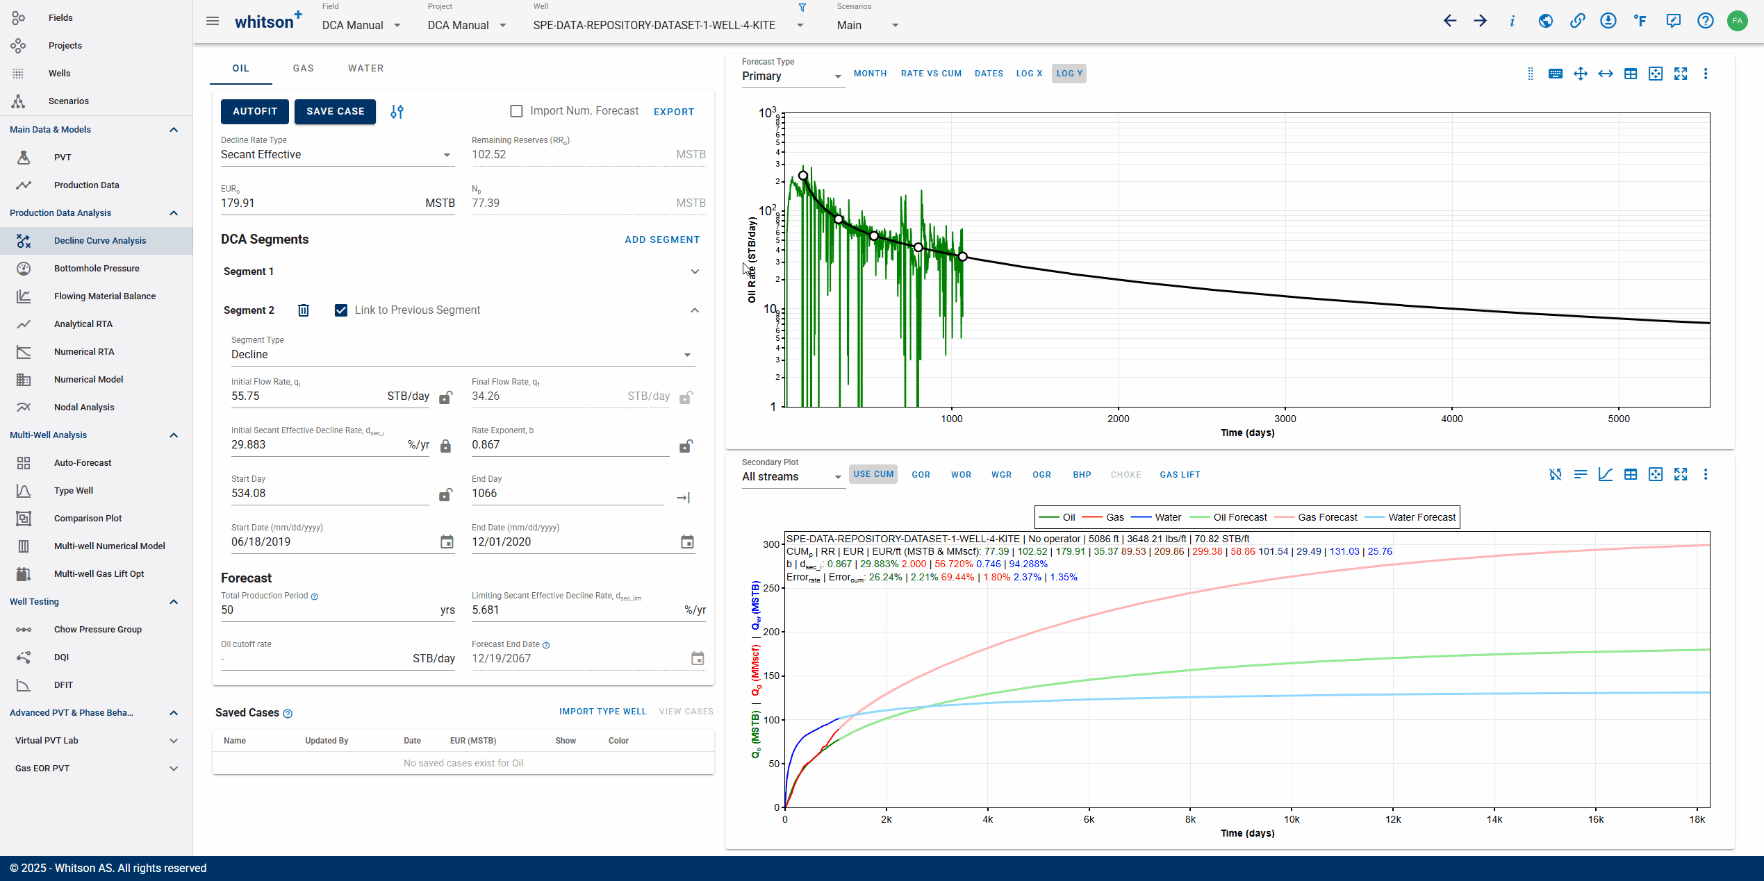Image resolution: width=1764 pixels, height=881 pixels.
Task: Open the Scenarios Main dropdown
Action: [x=868, y=25]
